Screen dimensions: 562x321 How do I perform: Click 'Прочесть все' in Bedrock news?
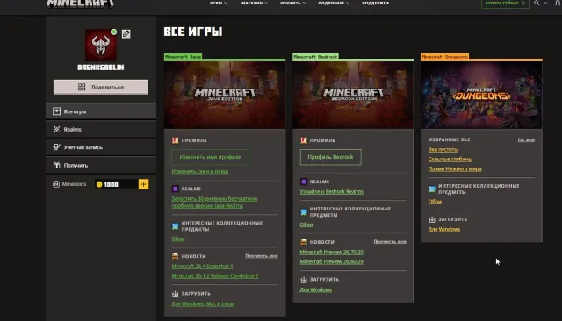390,241
